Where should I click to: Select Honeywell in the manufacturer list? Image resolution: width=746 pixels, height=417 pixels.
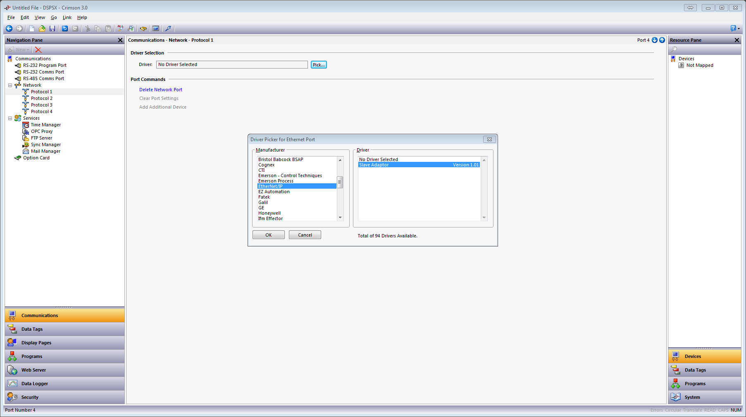(297, 213)
